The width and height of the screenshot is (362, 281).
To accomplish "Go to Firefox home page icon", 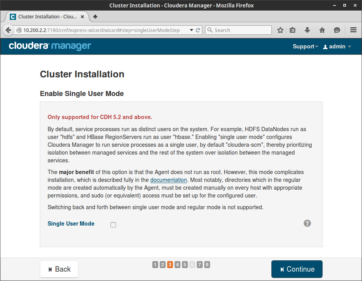I will [322, 30].
